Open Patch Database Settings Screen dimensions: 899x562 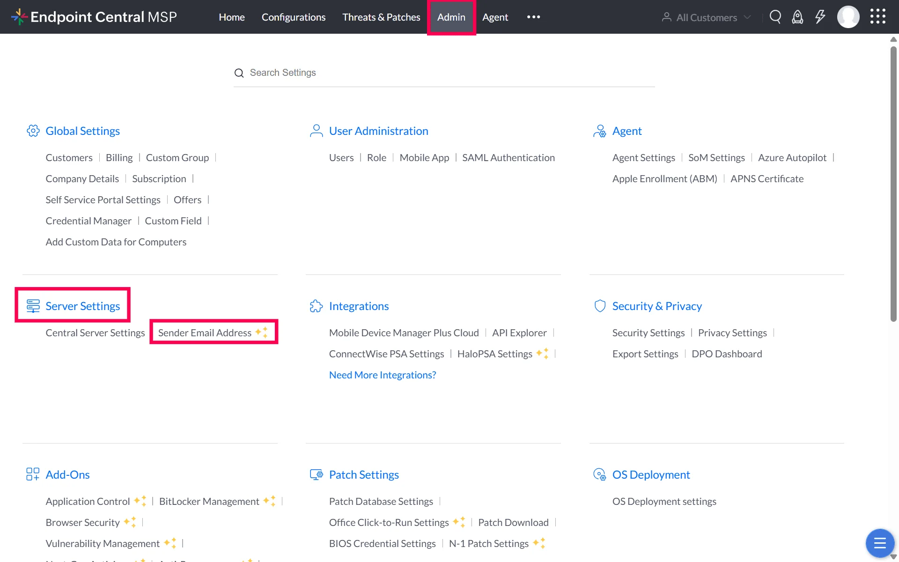tap(381, 501)
